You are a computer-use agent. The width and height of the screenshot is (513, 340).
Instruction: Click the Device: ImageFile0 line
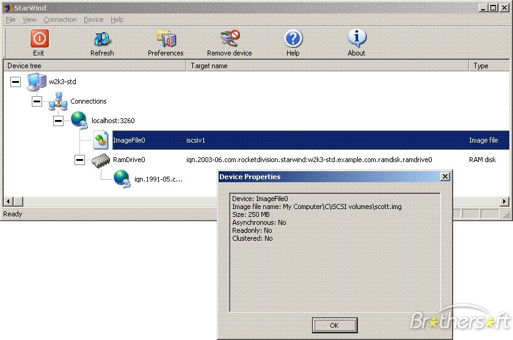click(x=260, y=199)
